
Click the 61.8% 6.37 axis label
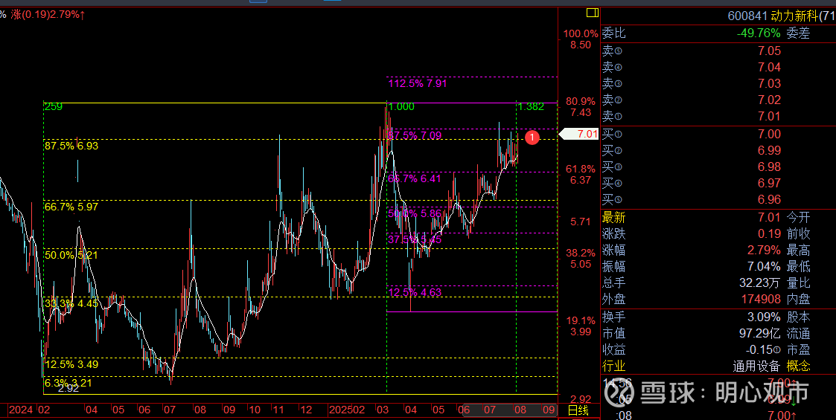click(x=581, y=174)
